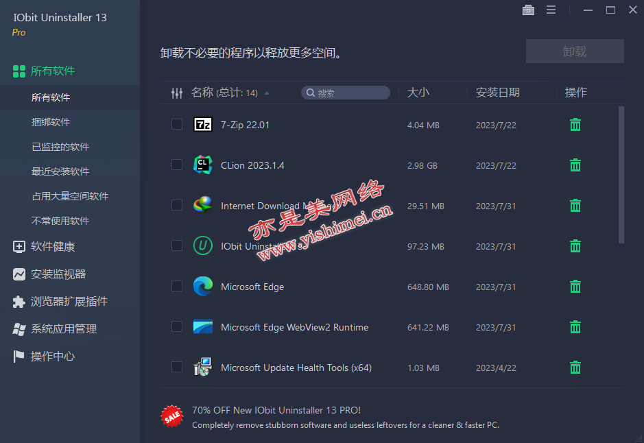The height and width of the screenshot is (443, 644).
Task: Tick the IObit Uninstaller row checkbox
Action: [177, 246]
